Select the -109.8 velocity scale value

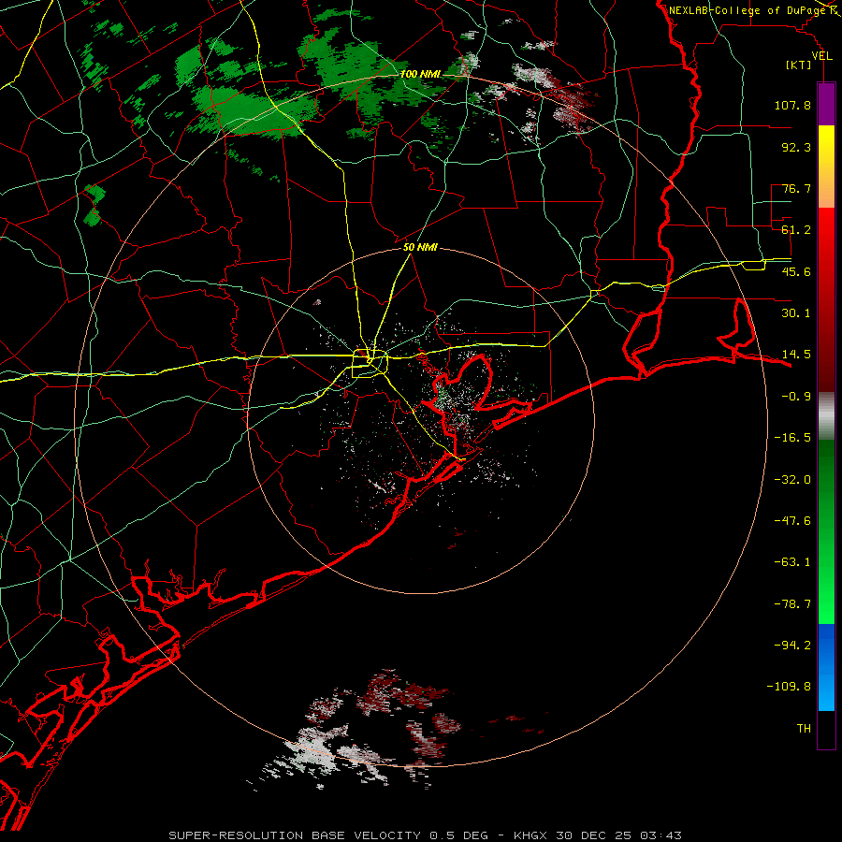(789, 687)
